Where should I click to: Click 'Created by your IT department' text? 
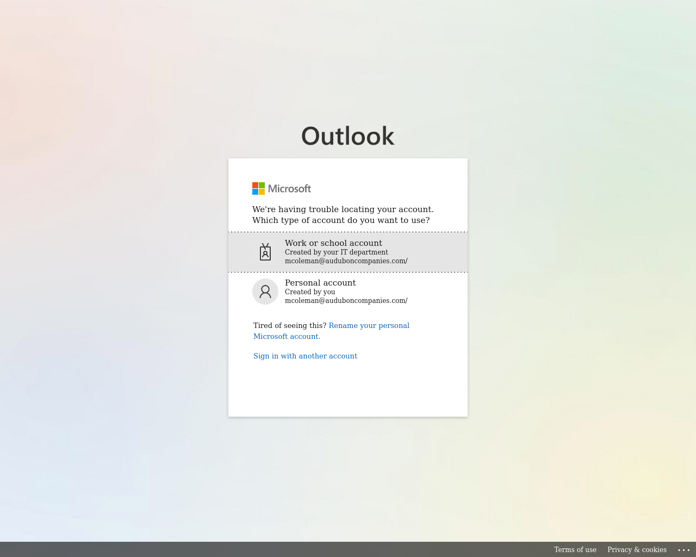click(337, 252)
